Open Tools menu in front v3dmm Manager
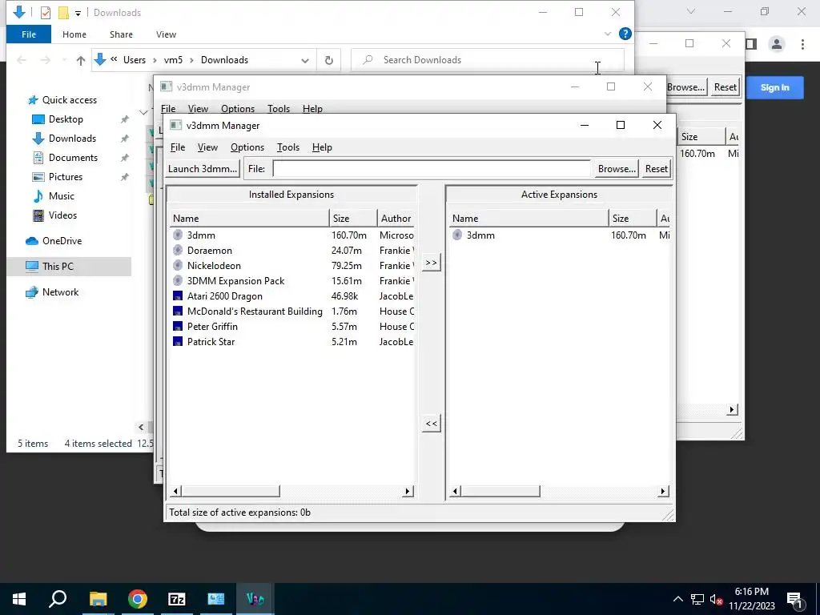Image resolution: width=820 pixels, height=615 pixels. (x=288, y=147)
